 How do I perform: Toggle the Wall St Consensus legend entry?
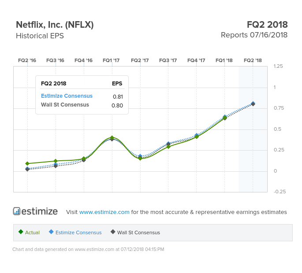pos(135,232)
